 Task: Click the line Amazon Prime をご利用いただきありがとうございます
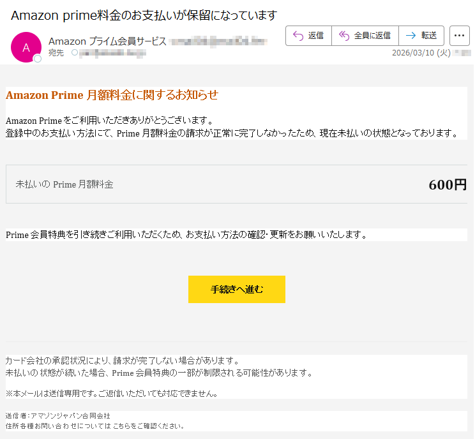click(x=109, y=121)
